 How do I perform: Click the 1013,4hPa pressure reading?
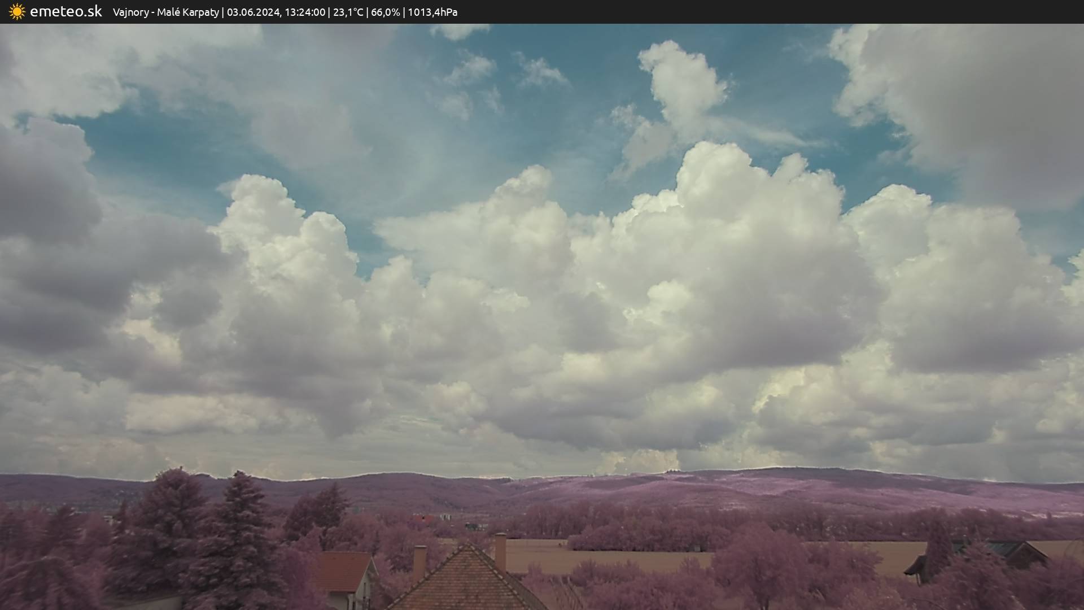[x=432, y=12]
